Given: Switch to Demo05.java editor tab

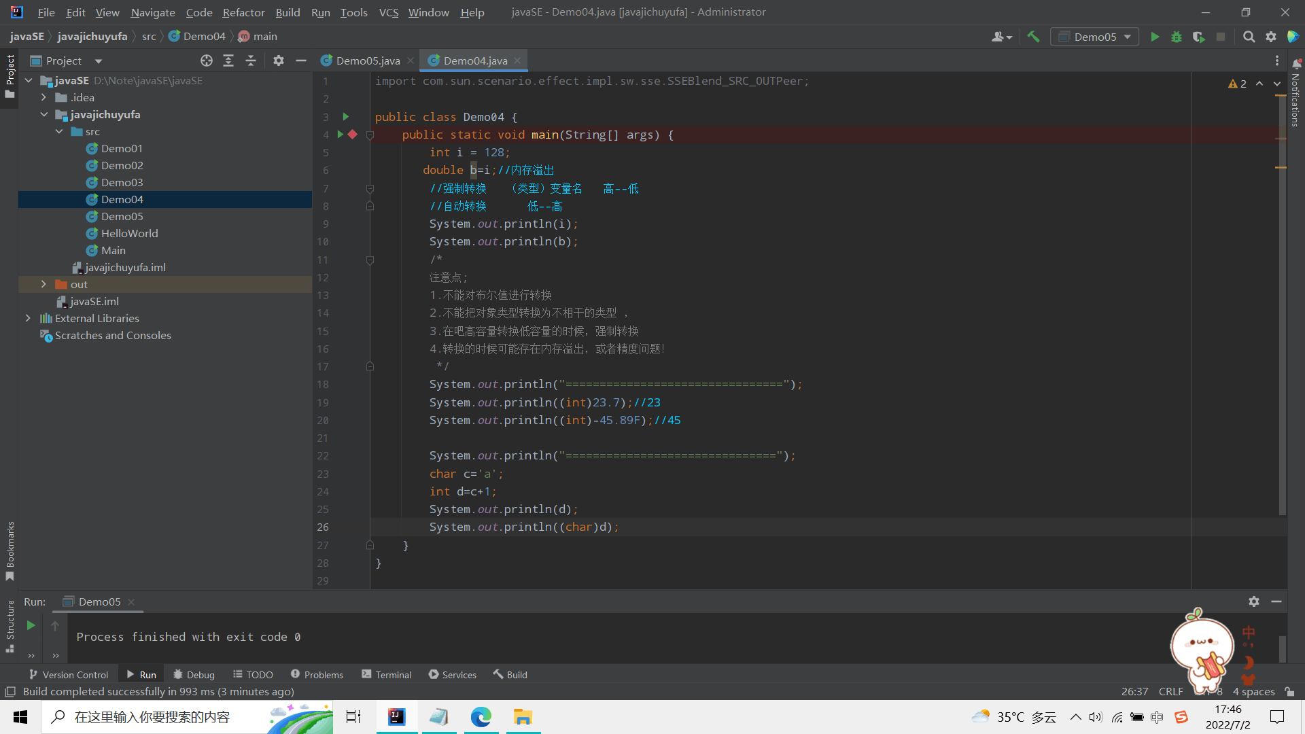Looking at the screenshot, I should point(368,60).
